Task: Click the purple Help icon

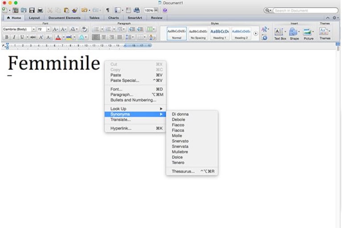Action: point(165,10)
